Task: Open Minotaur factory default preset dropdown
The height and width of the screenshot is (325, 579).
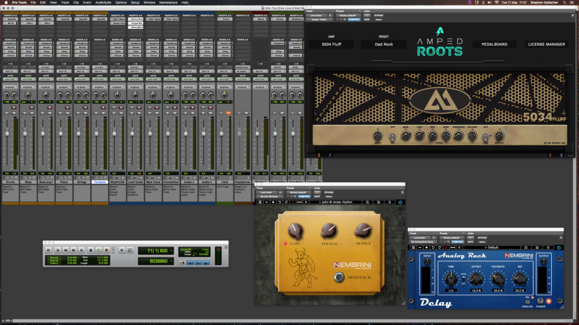Action: tap(299, 192)
